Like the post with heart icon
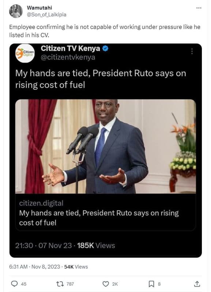Image resolution: width=211 pixels, height=292 pixels. click(x=106, y=284)
